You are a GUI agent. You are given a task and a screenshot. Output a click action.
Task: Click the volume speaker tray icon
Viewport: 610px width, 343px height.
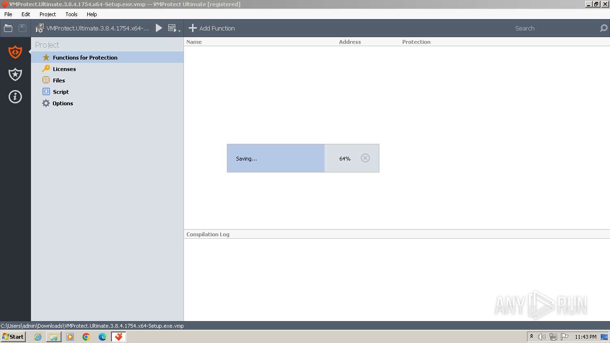(542, 337)
